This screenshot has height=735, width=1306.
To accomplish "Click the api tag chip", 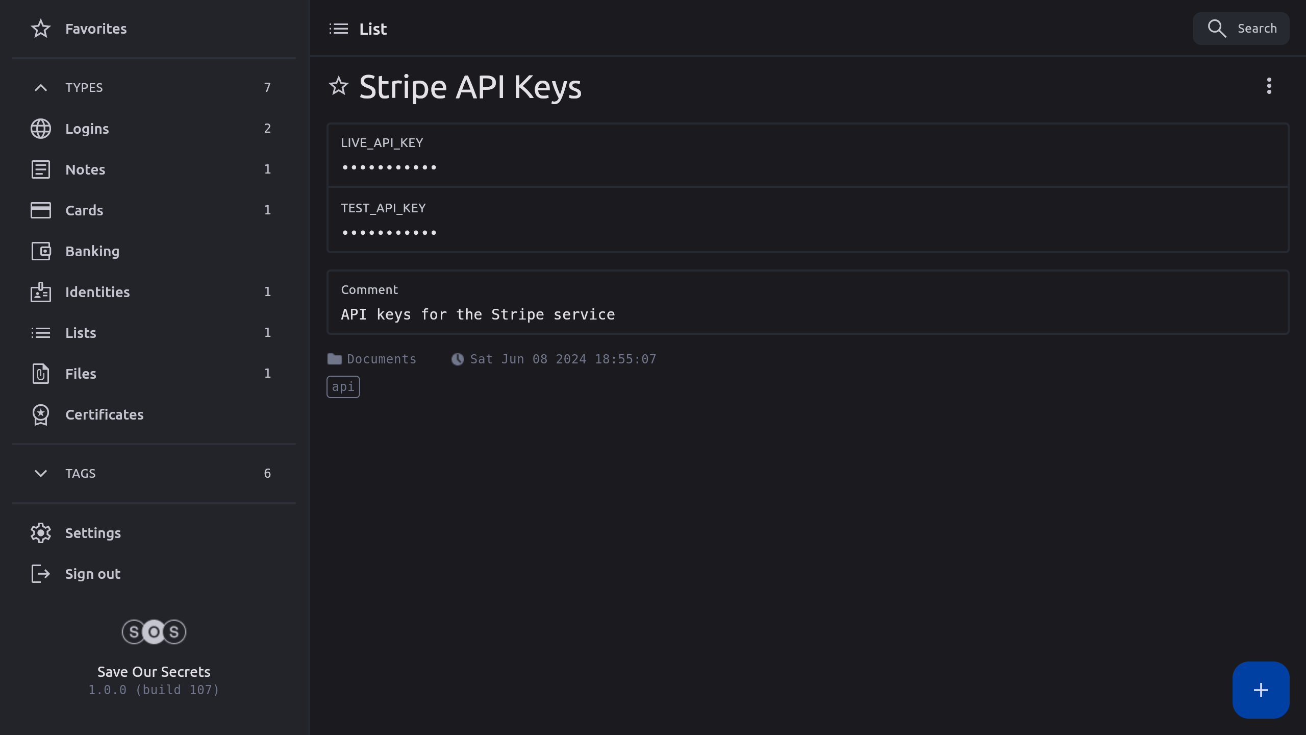I will pos(343,387).
